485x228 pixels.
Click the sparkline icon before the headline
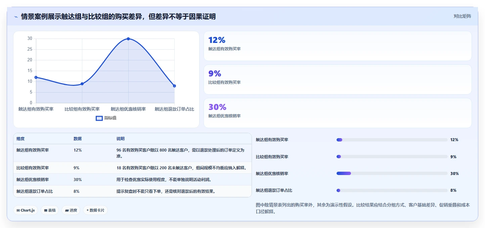[16, 17]
